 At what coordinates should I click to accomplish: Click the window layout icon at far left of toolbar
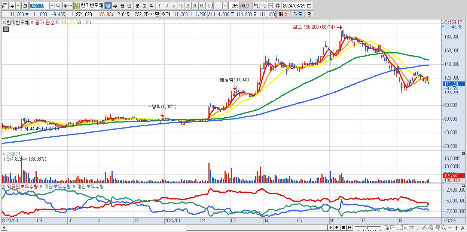4,6
